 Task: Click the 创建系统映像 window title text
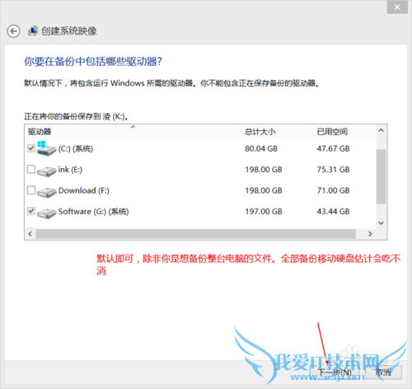[69, 30]
